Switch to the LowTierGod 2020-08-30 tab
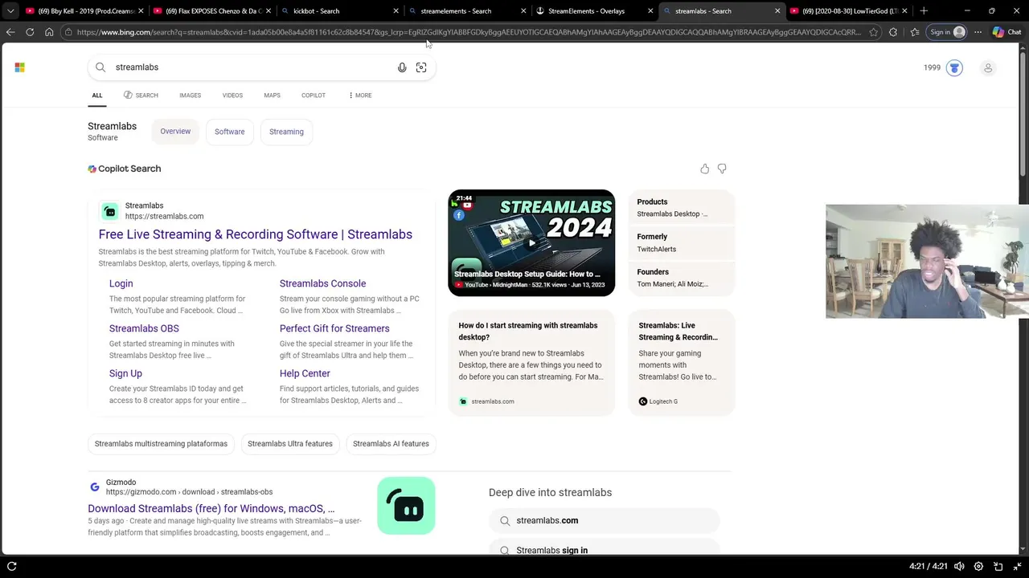This screenshot has width=1029, height=578. click(x=848, y=11)
